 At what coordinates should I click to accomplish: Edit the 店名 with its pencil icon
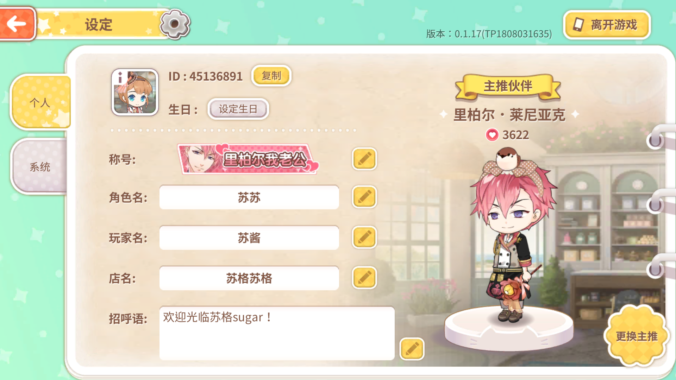click(x=364, y=278)
